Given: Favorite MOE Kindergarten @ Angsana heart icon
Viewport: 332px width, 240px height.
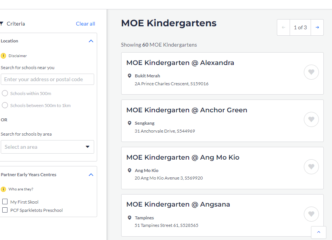Looking at the screenshot, I should point(311,214).
